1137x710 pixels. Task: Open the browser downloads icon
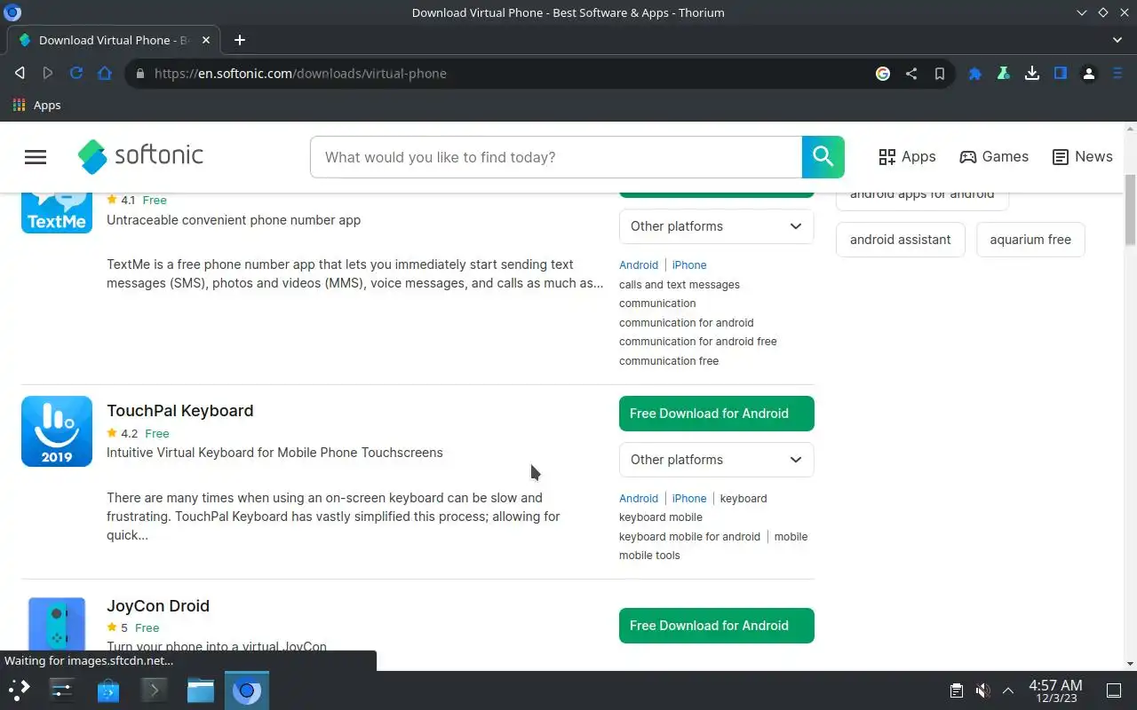pos(1032,74)
